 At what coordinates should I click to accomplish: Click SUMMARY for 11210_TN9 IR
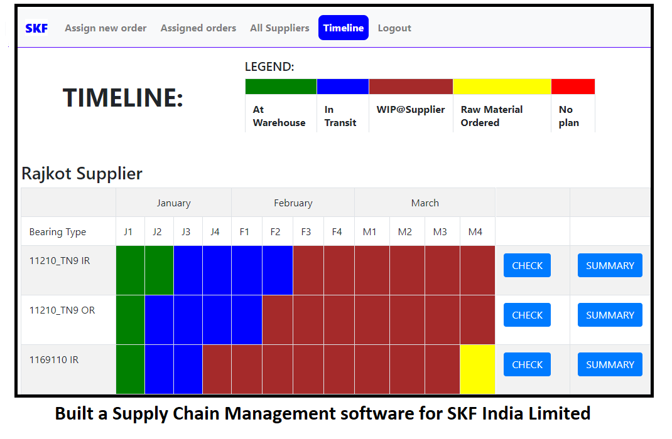pyautogui.click(x=610, y=265)
